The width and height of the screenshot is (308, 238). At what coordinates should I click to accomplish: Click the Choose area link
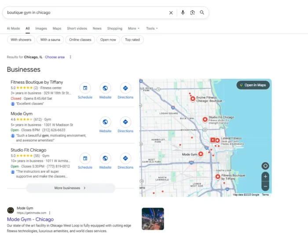click(x=55, y=57)
